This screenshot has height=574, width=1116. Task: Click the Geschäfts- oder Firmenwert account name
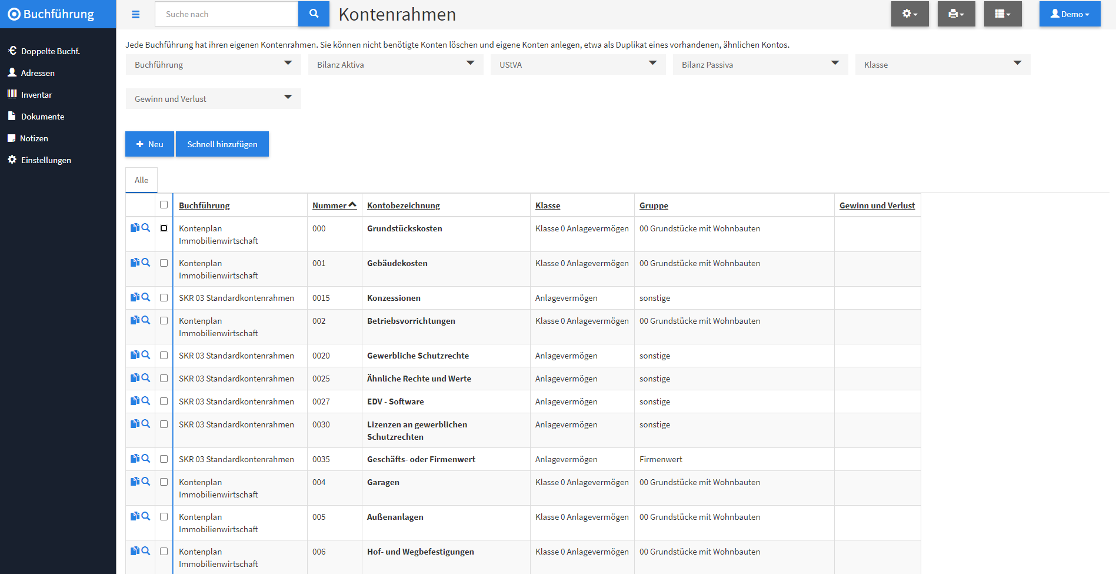tap(421, 459)
